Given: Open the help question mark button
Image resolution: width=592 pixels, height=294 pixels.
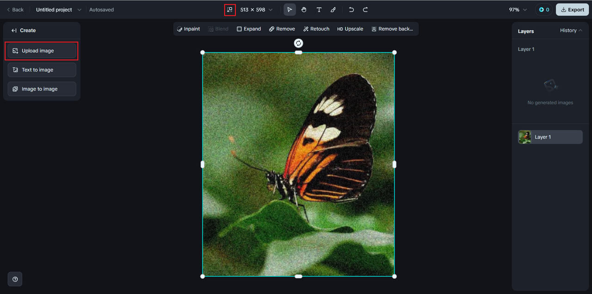Looking at the screenshot, I should coord(15,279).
